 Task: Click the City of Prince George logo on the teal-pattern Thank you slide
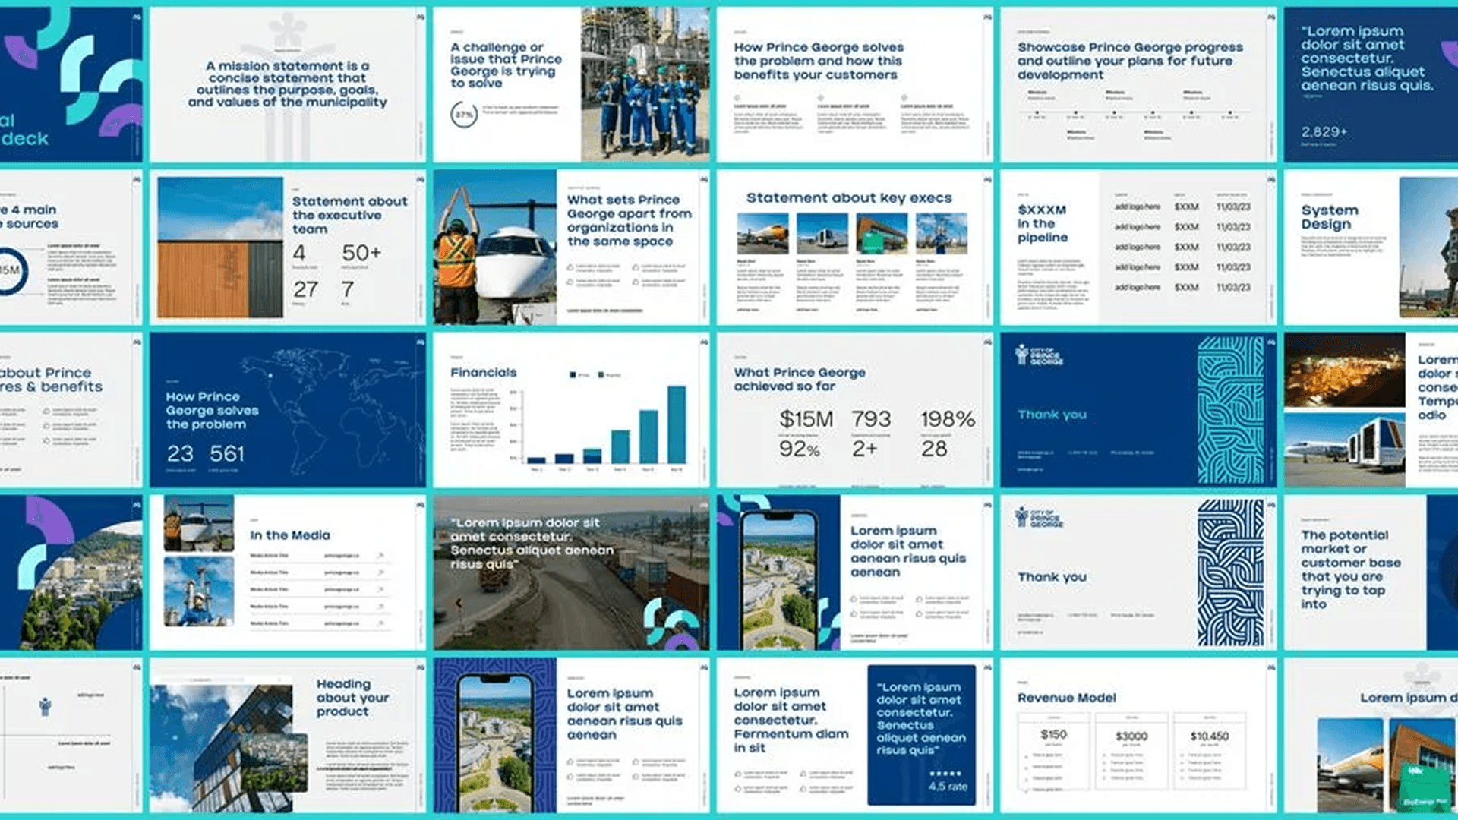pos(1039,355)
